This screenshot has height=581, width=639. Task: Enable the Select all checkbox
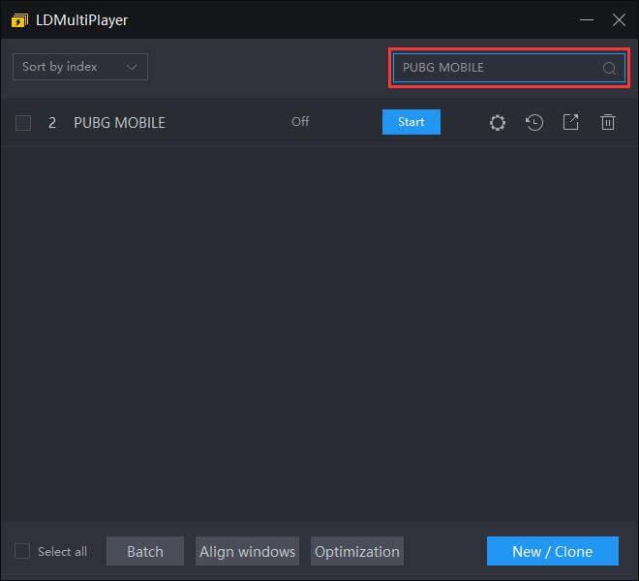tap(22, 551)
